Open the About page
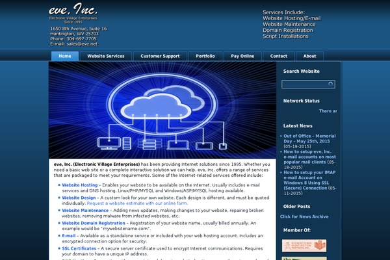 309,56
